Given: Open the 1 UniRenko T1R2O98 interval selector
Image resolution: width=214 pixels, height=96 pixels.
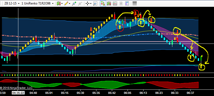Looking at the screenshot, I should point(37,3).
